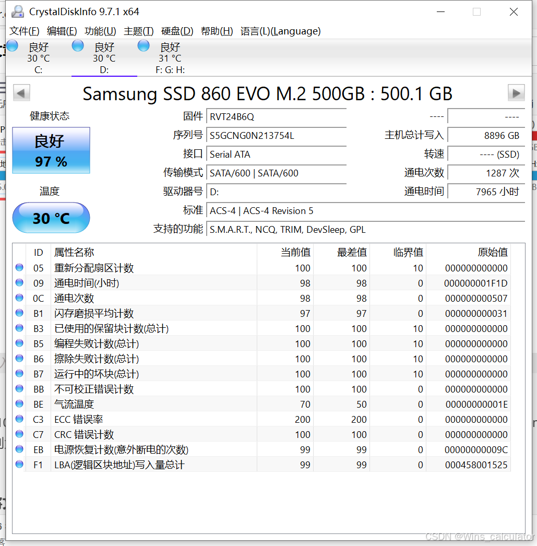Click status orb for attribute C7

click(19, 434)
